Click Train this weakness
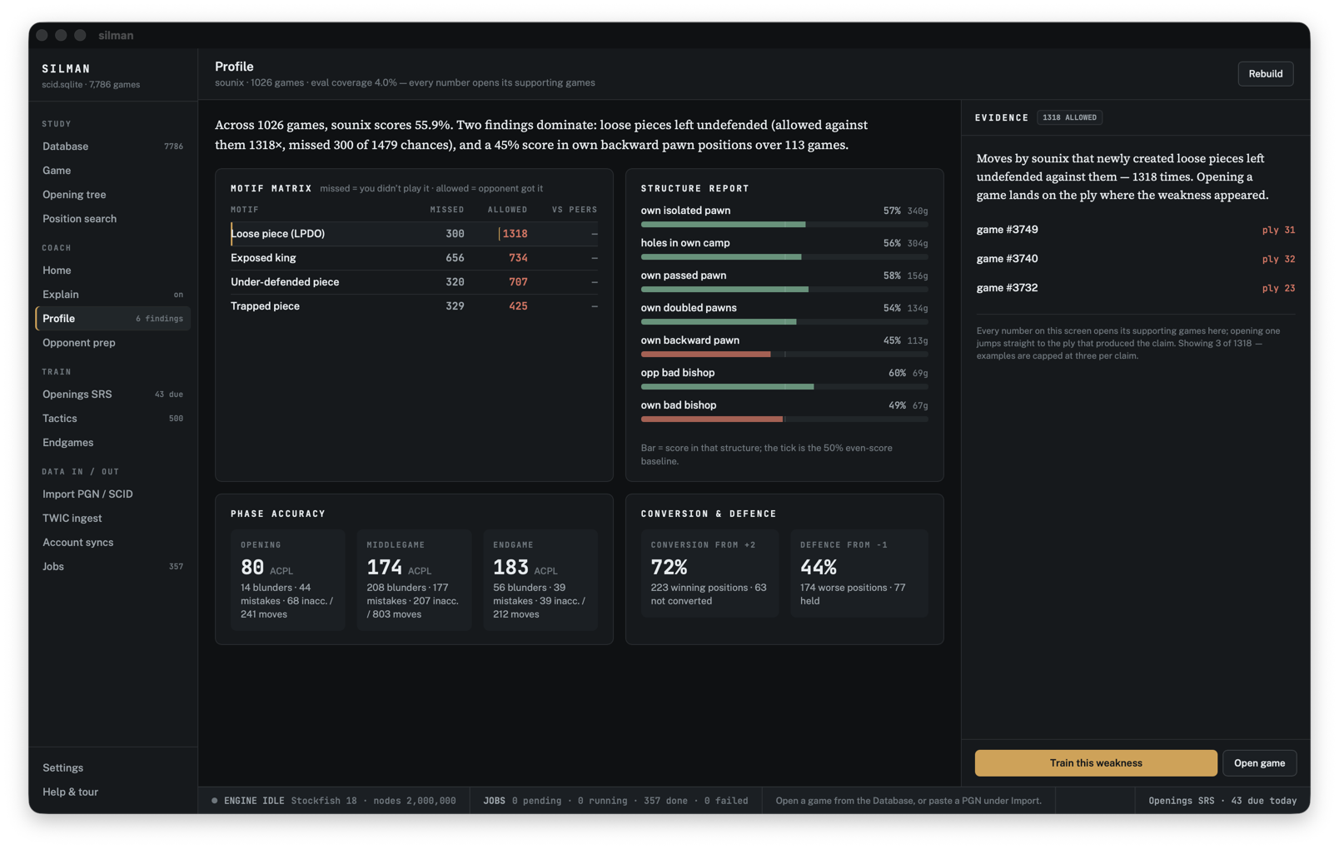This screenshot has height=849, width=1339. pyautogui.click(x=1096, y=763)
